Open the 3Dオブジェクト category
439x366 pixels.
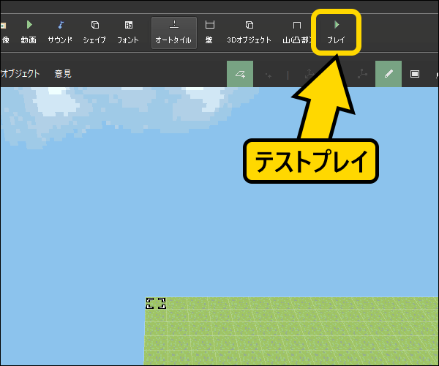coord(249,31)
